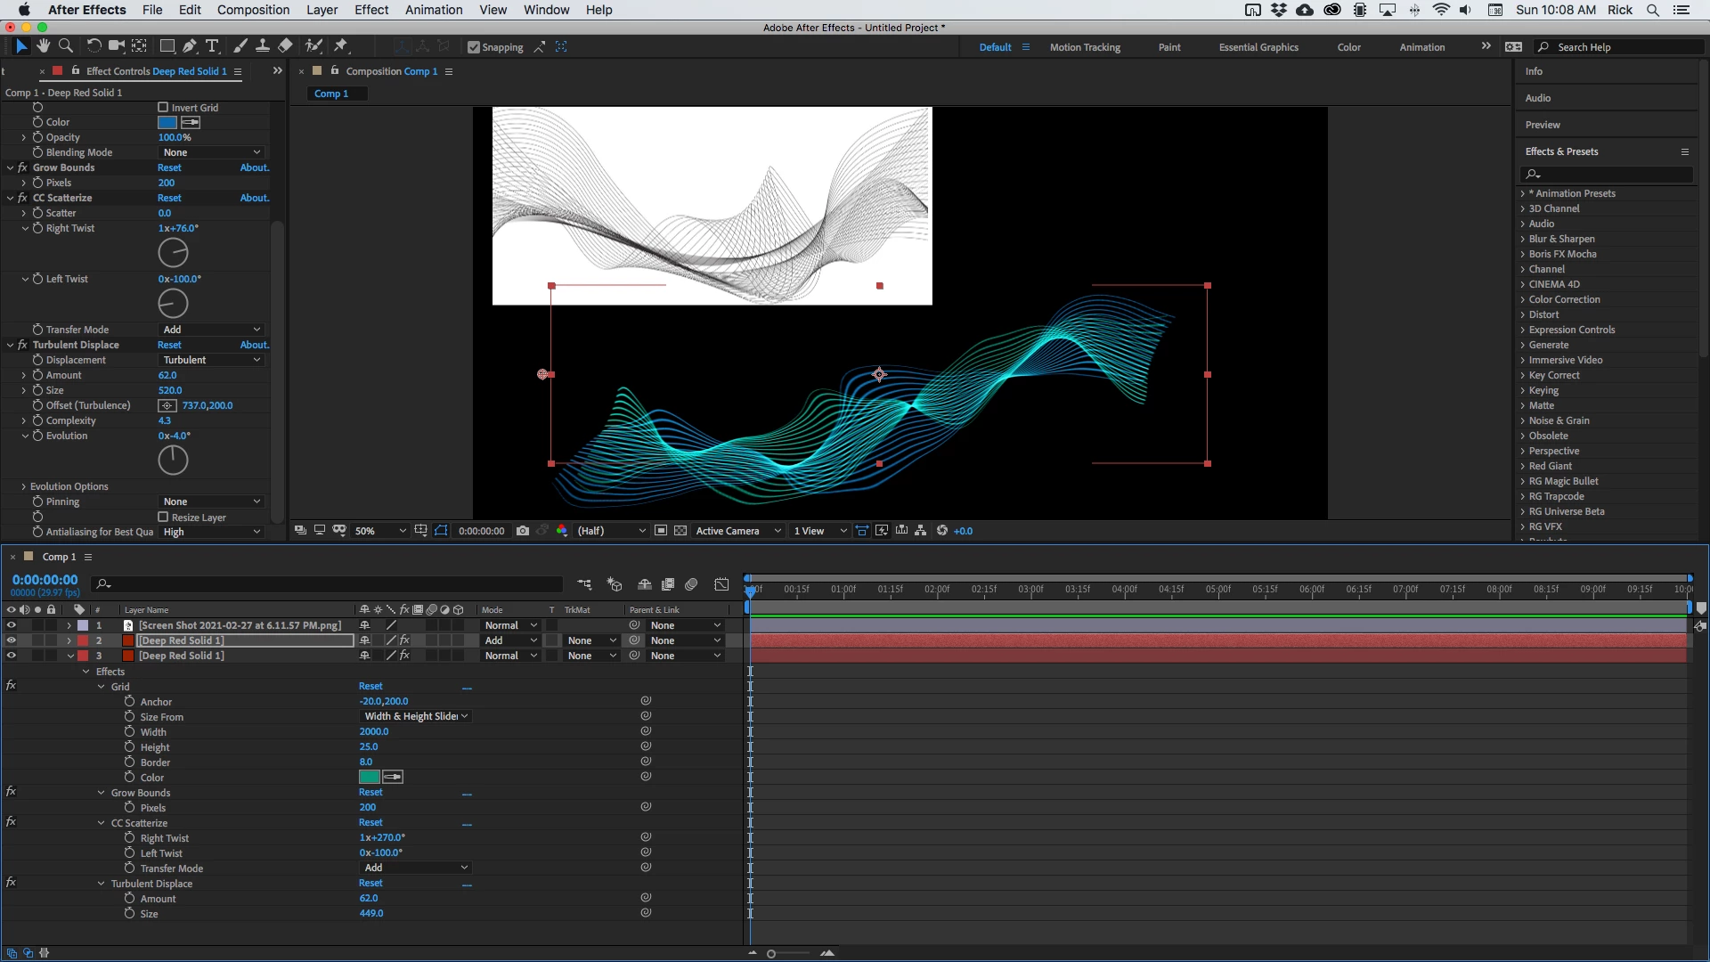Screen dimensions: 1710x962
Task: Select the Pen tool
Action: pyautogui.click(x=189, y=46)
